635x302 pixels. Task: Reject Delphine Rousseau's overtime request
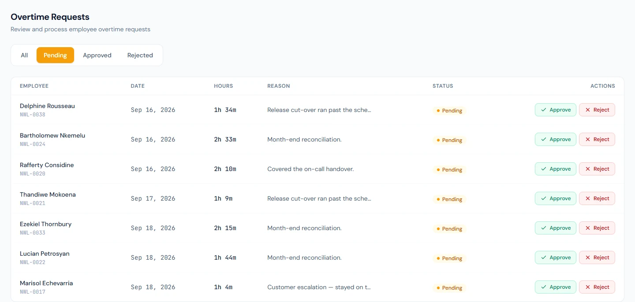coord(597,110)
